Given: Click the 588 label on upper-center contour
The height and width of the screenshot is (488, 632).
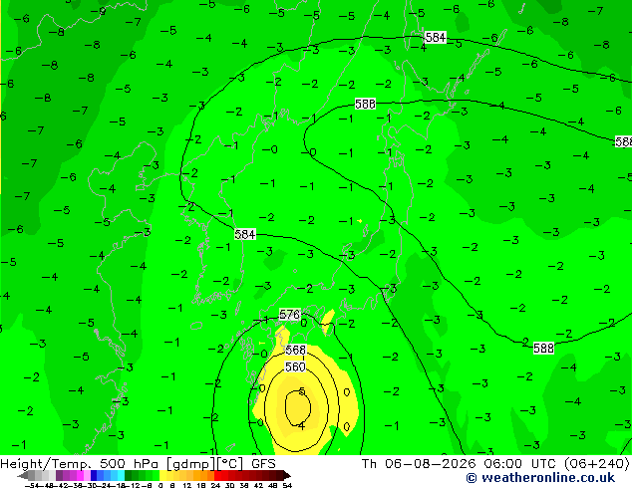Looking at the screenshot, I should [365, 104].
